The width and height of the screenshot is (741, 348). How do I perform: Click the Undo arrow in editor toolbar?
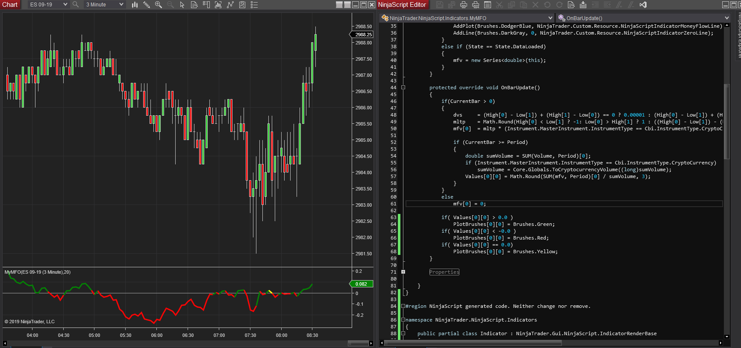click(547, 5)
